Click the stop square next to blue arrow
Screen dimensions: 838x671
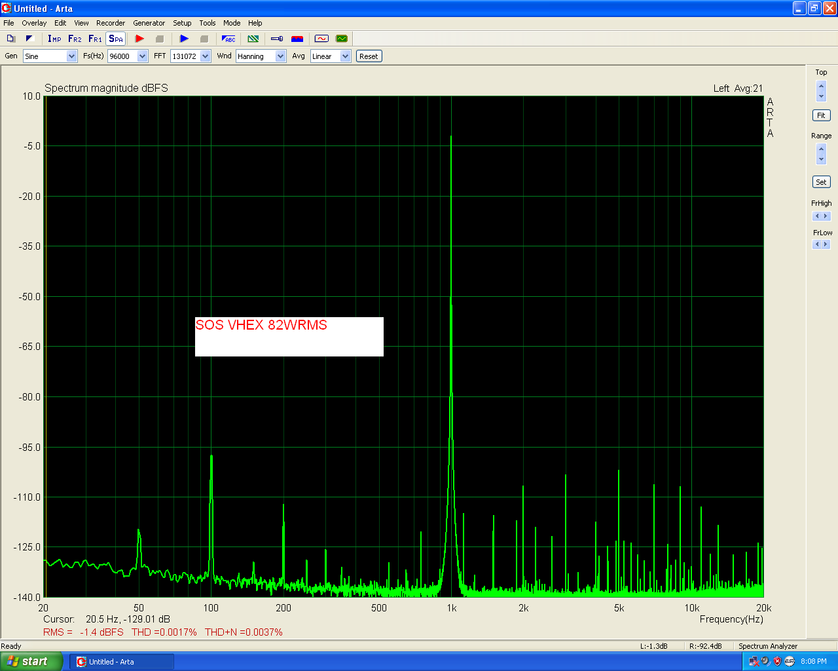pos(204,39)
